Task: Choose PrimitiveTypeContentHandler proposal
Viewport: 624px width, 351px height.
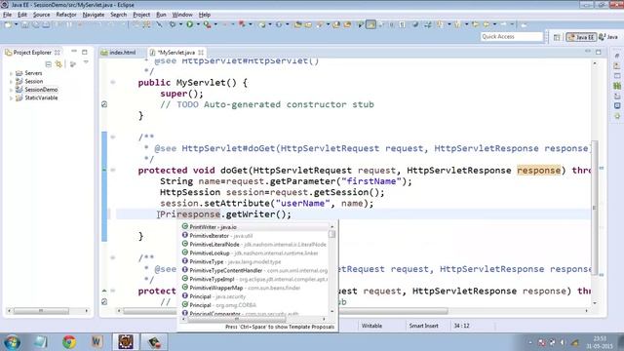Action: click(253, 271)
